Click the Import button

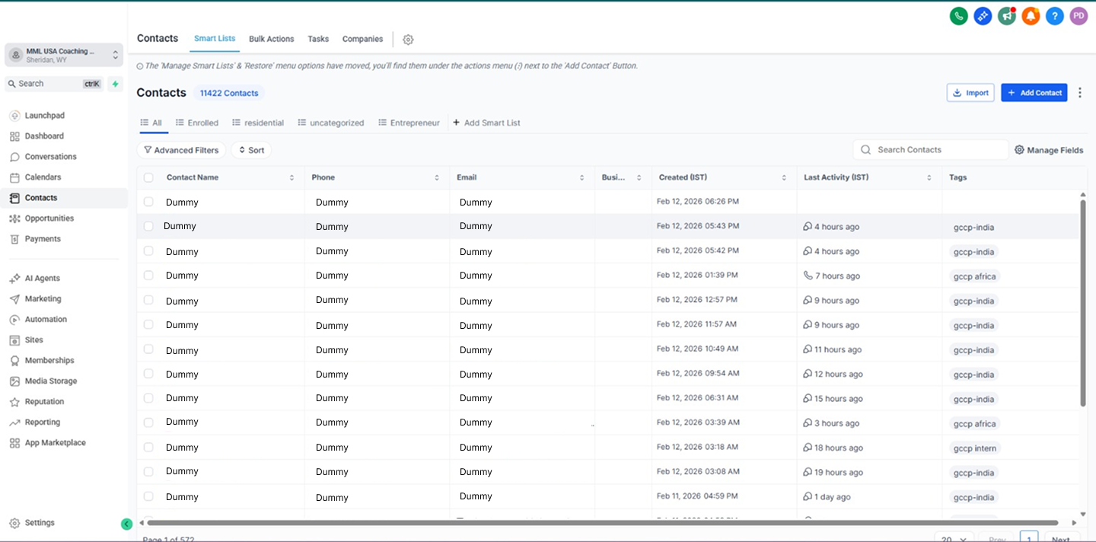click(970, 93)
